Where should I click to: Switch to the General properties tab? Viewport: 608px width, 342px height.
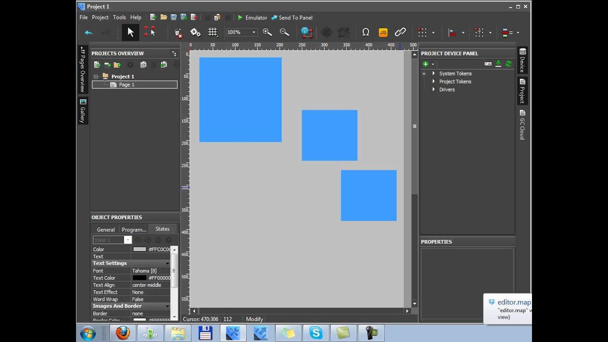point(106,229)
